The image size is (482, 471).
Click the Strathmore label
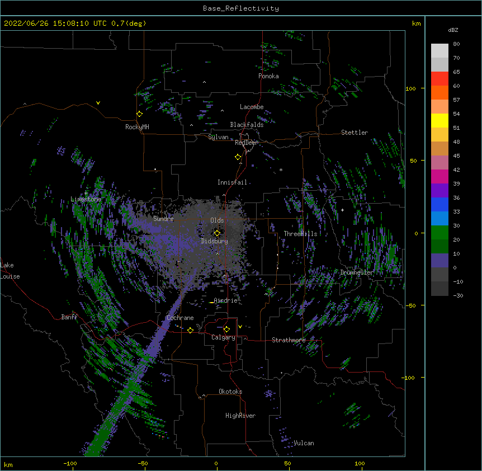pyautogui.click(x=289, y=340)
